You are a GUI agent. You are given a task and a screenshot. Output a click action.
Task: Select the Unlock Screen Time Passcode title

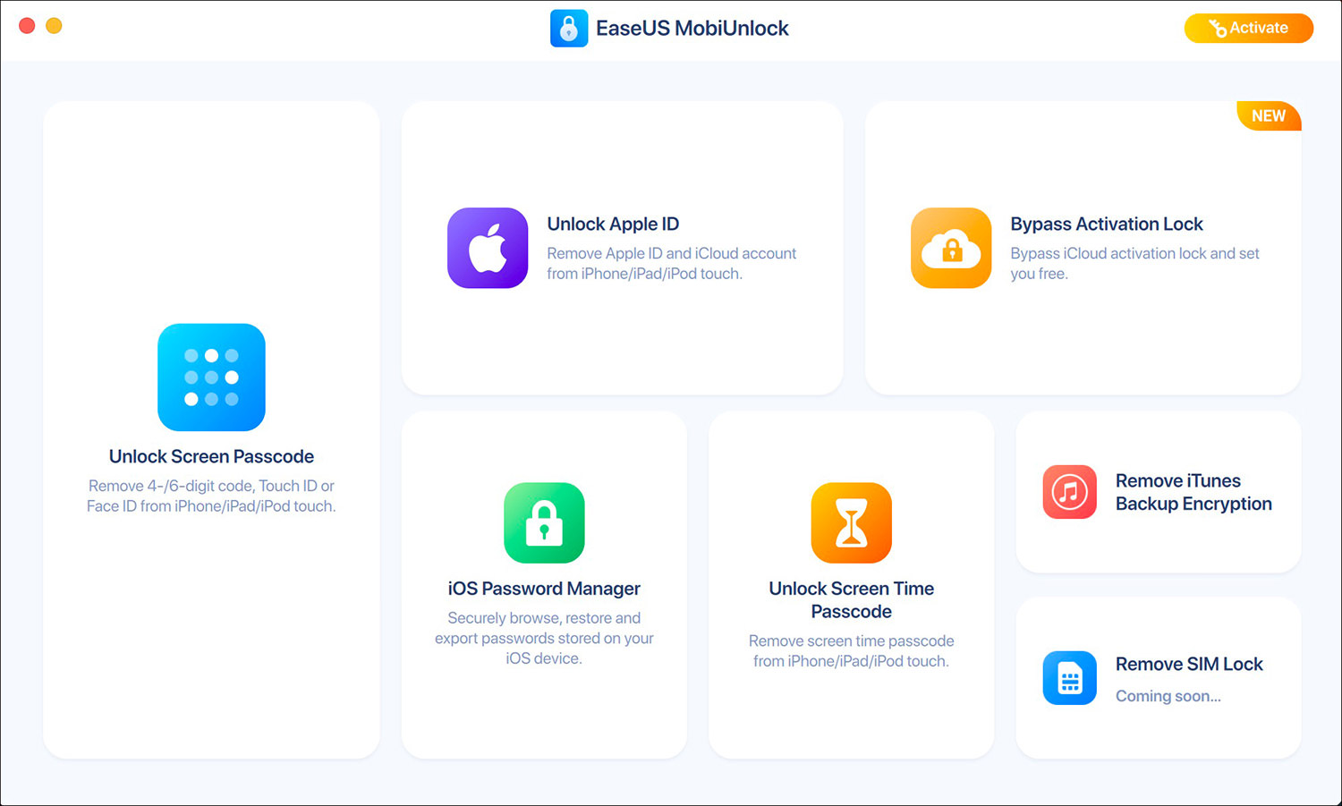click(852, 600)
